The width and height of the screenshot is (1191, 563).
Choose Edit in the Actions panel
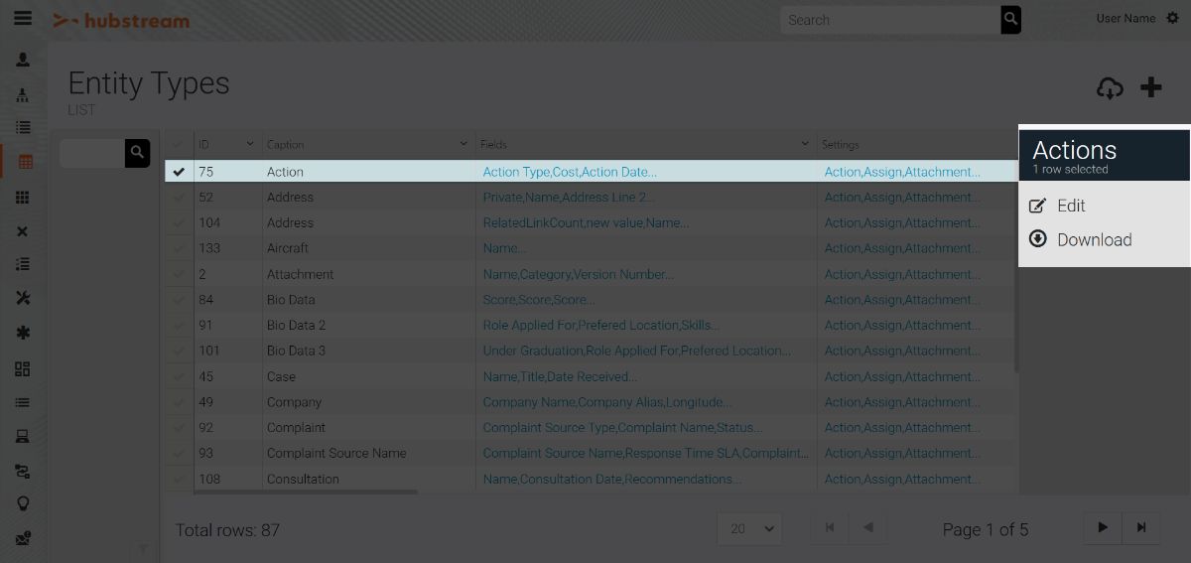[x=1071, y=206]
